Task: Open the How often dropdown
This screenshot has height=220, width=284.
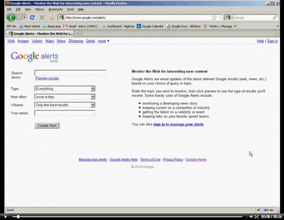Action: coord(65,96)
